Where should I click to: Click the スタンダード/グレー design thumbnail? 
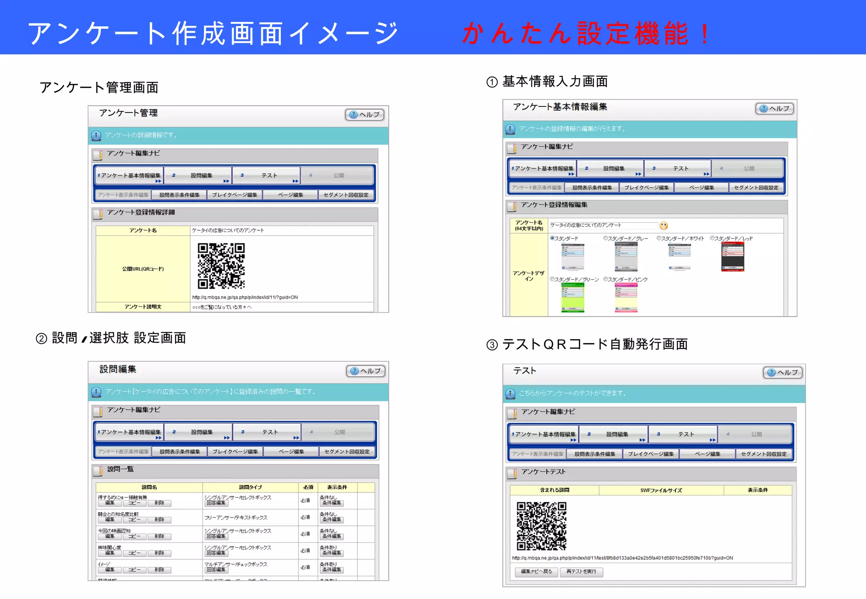click(x=626, y=256)
